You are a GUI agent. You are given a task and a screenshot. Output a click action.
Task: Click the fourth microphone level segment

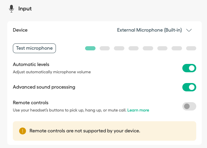(x=133, y=48)
